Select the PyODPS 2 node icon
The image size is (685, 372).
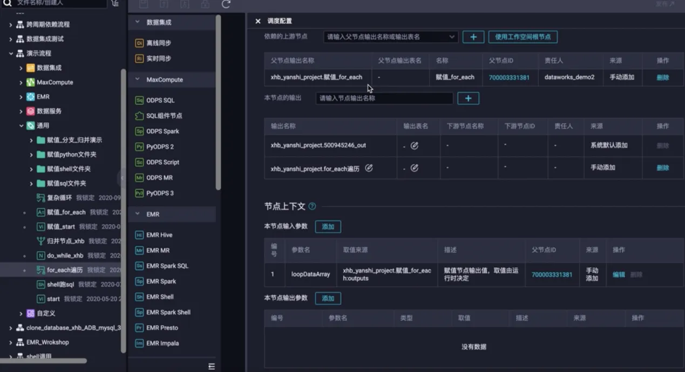[x=139, y=147]
